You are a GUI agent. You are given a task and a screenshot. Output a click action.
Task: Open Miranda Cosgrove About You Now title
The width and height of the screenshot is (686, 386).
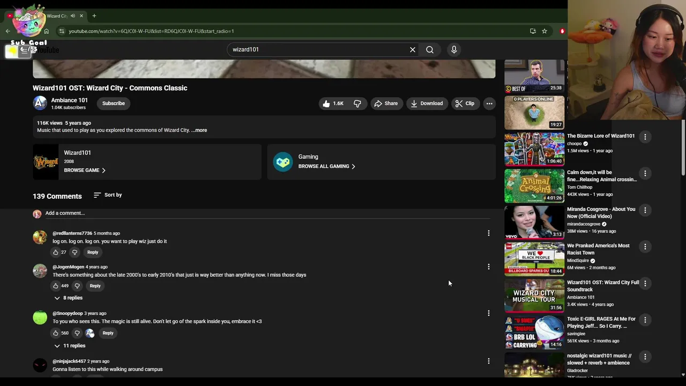pyautogui.click(x=601, y=213)
